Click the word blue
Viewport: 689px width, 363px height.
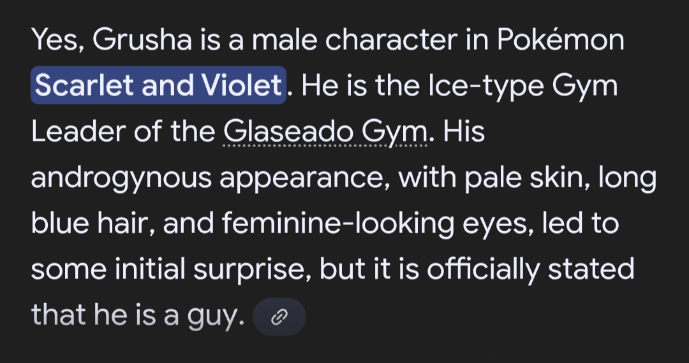coord(60,223)
